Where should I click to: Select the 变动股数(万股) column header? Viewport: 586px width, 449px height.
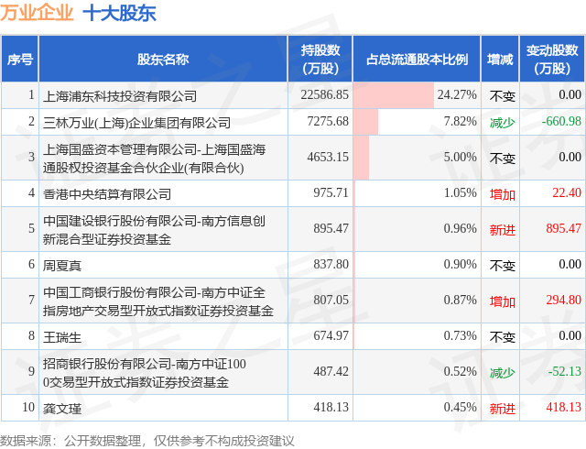(552, 60)
